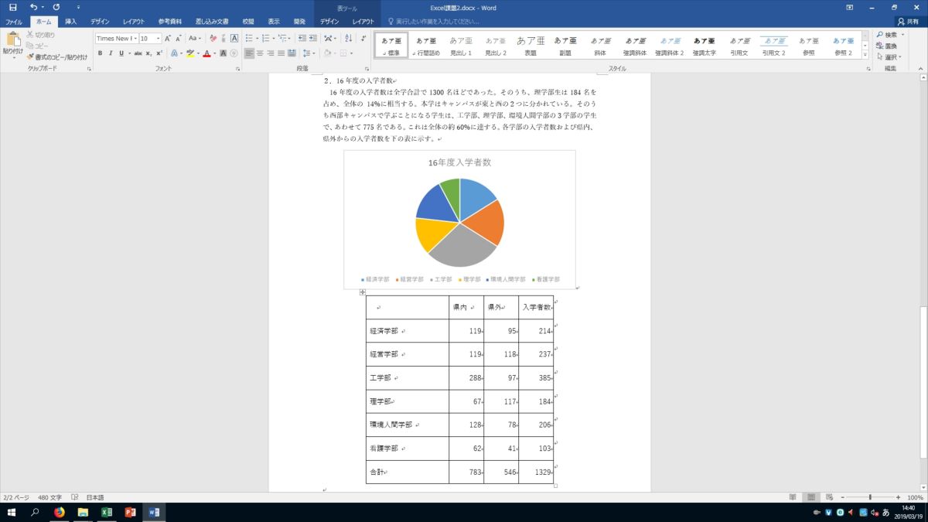This screenshot has height=522, width=928.
Task: Apply the yellow text highlight color
Action: [189, 53]
